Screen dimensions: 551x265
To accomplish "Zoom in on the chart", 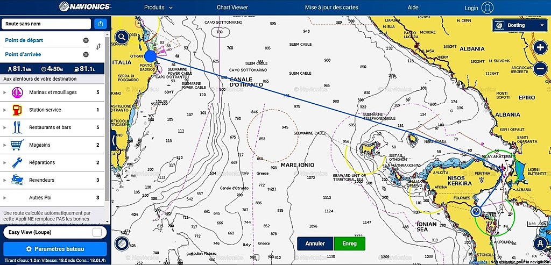I will (540, 47).
